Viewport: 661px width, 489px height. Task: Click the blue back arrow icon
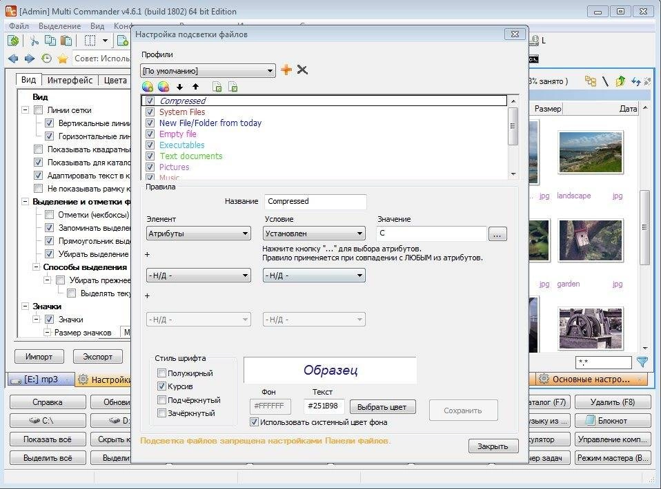(13, 59)
